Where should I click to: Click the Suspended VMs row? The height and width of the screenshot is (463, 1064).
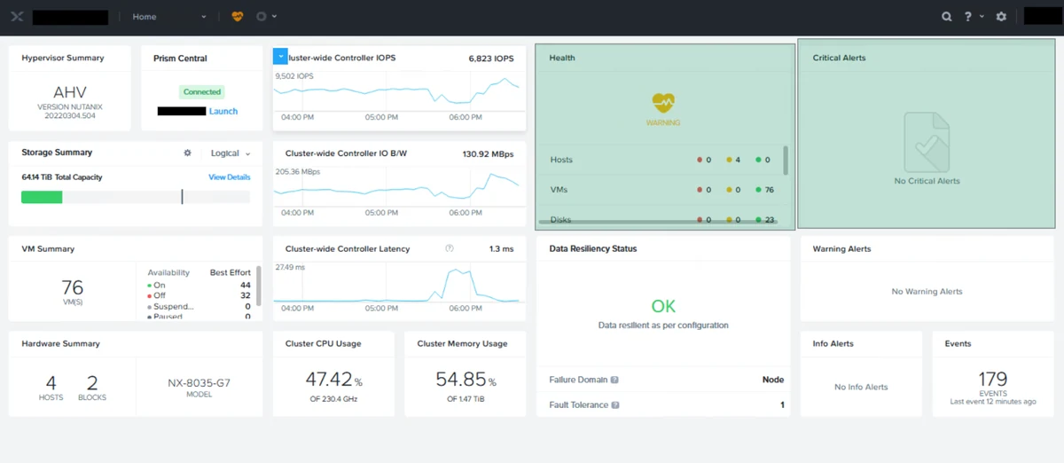pyautogui.click(x=199, y=306)
